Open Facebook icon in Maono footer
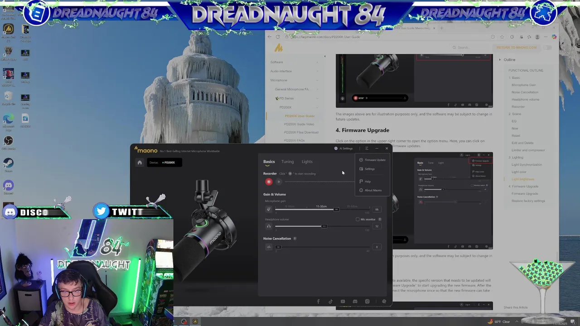Viewport: 580px width, 326px height. tap(318, 302)
